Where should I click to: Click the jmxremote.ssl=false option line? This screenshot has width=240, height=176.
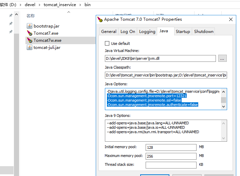(144, 100)
